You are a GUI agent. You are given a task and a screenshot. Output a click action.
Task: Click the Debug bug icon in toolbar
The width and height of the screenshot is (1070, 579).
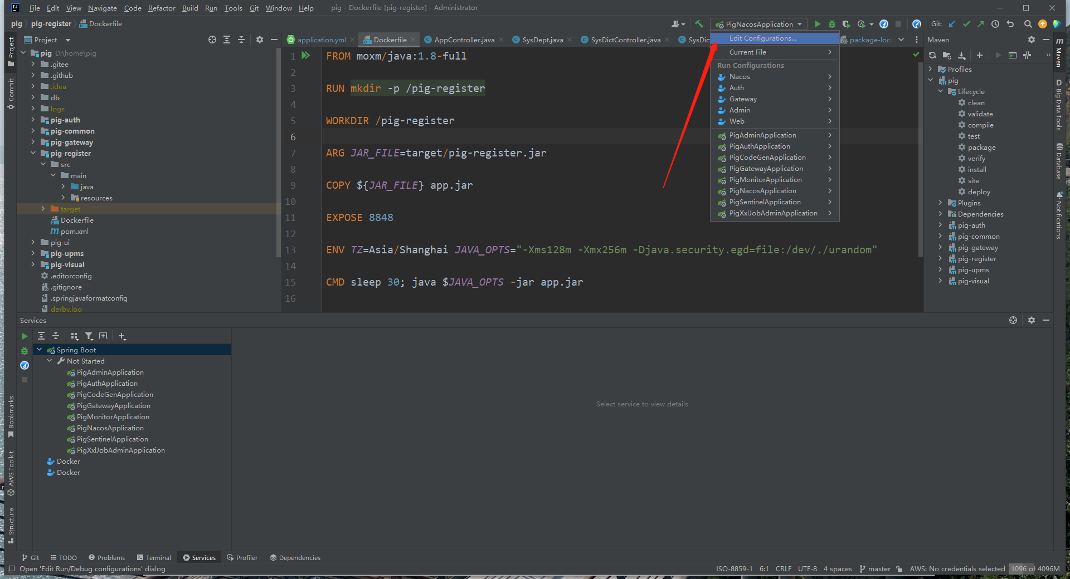831,24
